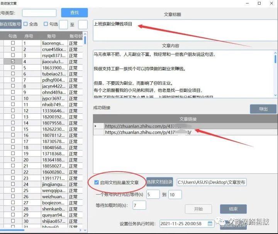Image resolution: width=278 pixels, height=234 pixels.
Task: Click 选择文档目录 button
Action: (x=160, y=182)
